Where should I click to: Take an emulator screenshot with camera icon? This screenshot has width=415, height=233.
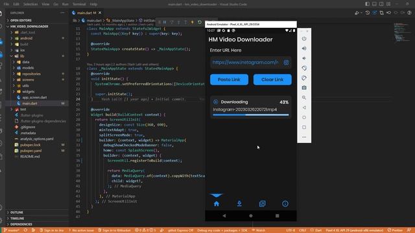(x=304, y=88)
